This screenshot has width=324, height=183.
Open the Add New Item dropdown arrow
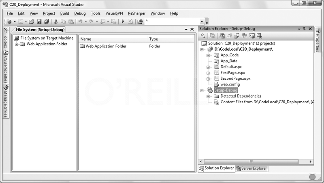point(26,21)
